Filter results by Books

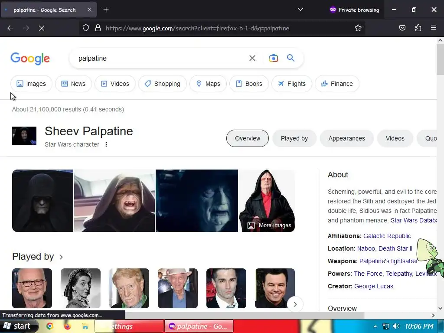pyautogui.click(x=249, y=84)
